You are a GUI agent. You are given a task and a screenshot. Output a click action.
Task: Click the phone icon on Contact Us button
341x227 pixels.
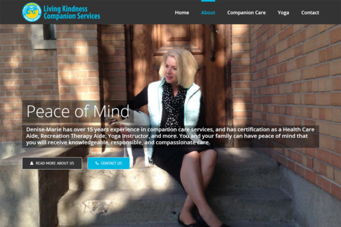pyautogui.click(x=97, y=163)
